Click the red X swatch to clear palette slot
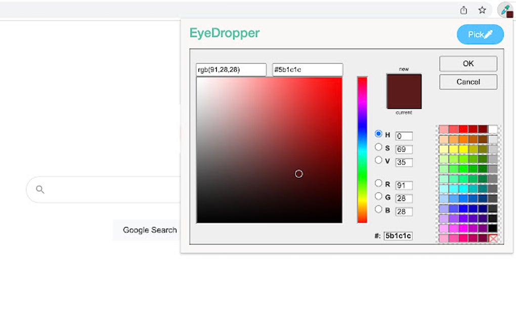 (x=493, y=238)
